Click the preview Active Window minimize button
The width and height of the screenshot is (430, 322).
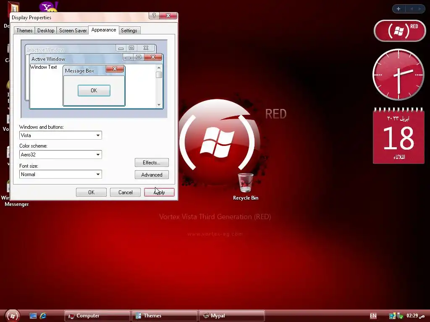(x=128, y=57)
